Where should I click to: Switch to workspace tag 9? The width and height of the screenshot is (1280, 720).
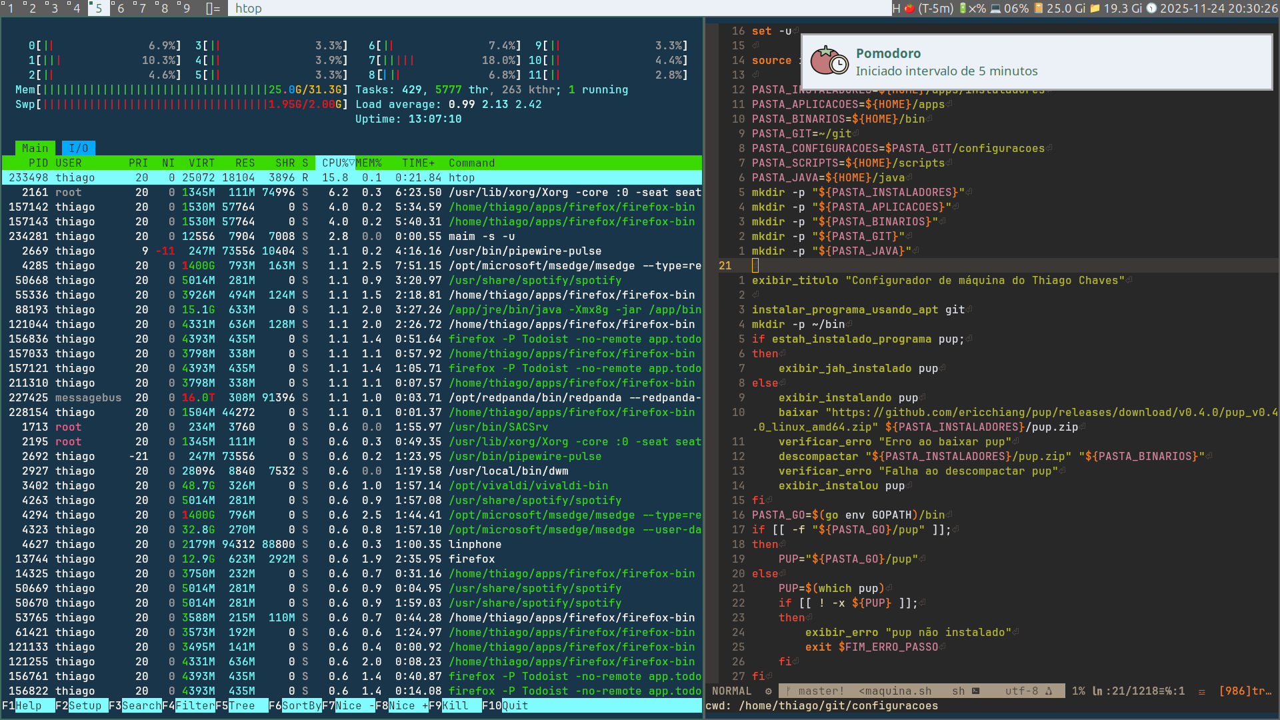(186, 8)
